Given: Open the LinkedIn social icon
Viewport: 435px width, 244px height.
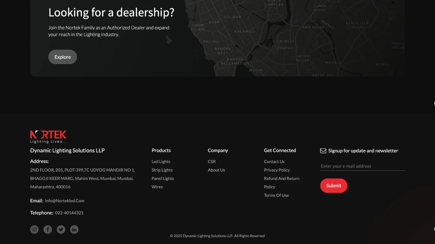Looking at the screenshot, I should 74,229.
